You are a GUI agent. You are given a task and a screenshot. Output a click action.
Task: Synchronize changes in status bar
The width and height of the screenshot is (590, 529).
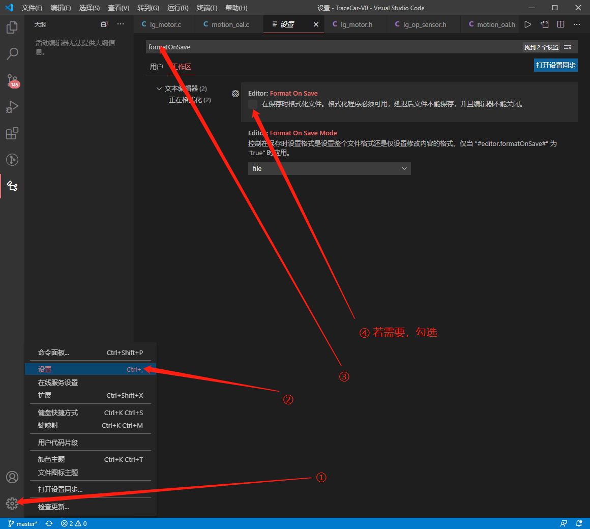click(x=49, y=524)
